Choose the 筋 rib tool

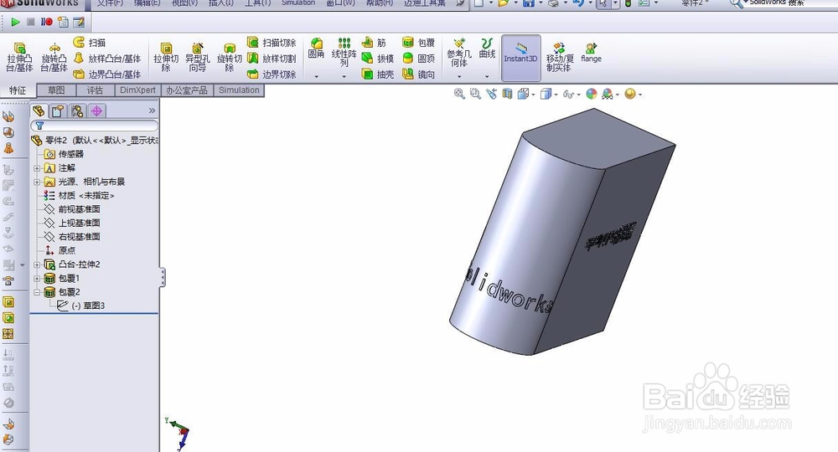pyautogui.click(x=374, y=42)
